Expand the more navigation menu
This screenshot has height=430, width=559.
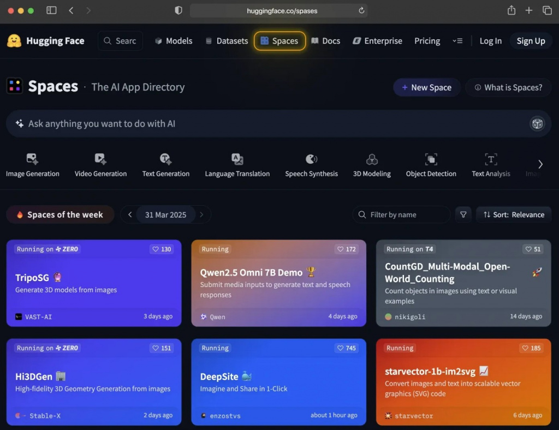457,41
